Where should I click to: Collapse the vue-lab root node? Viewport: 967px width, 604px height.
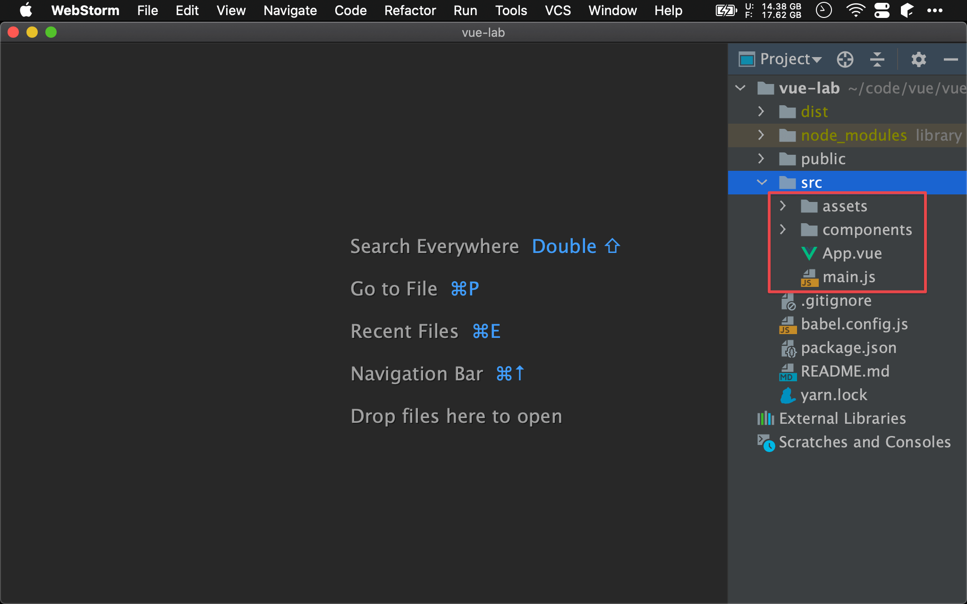click(x=740, y=88)
